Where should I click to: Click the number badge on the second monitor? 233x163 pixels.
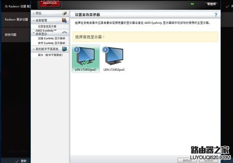105,50
